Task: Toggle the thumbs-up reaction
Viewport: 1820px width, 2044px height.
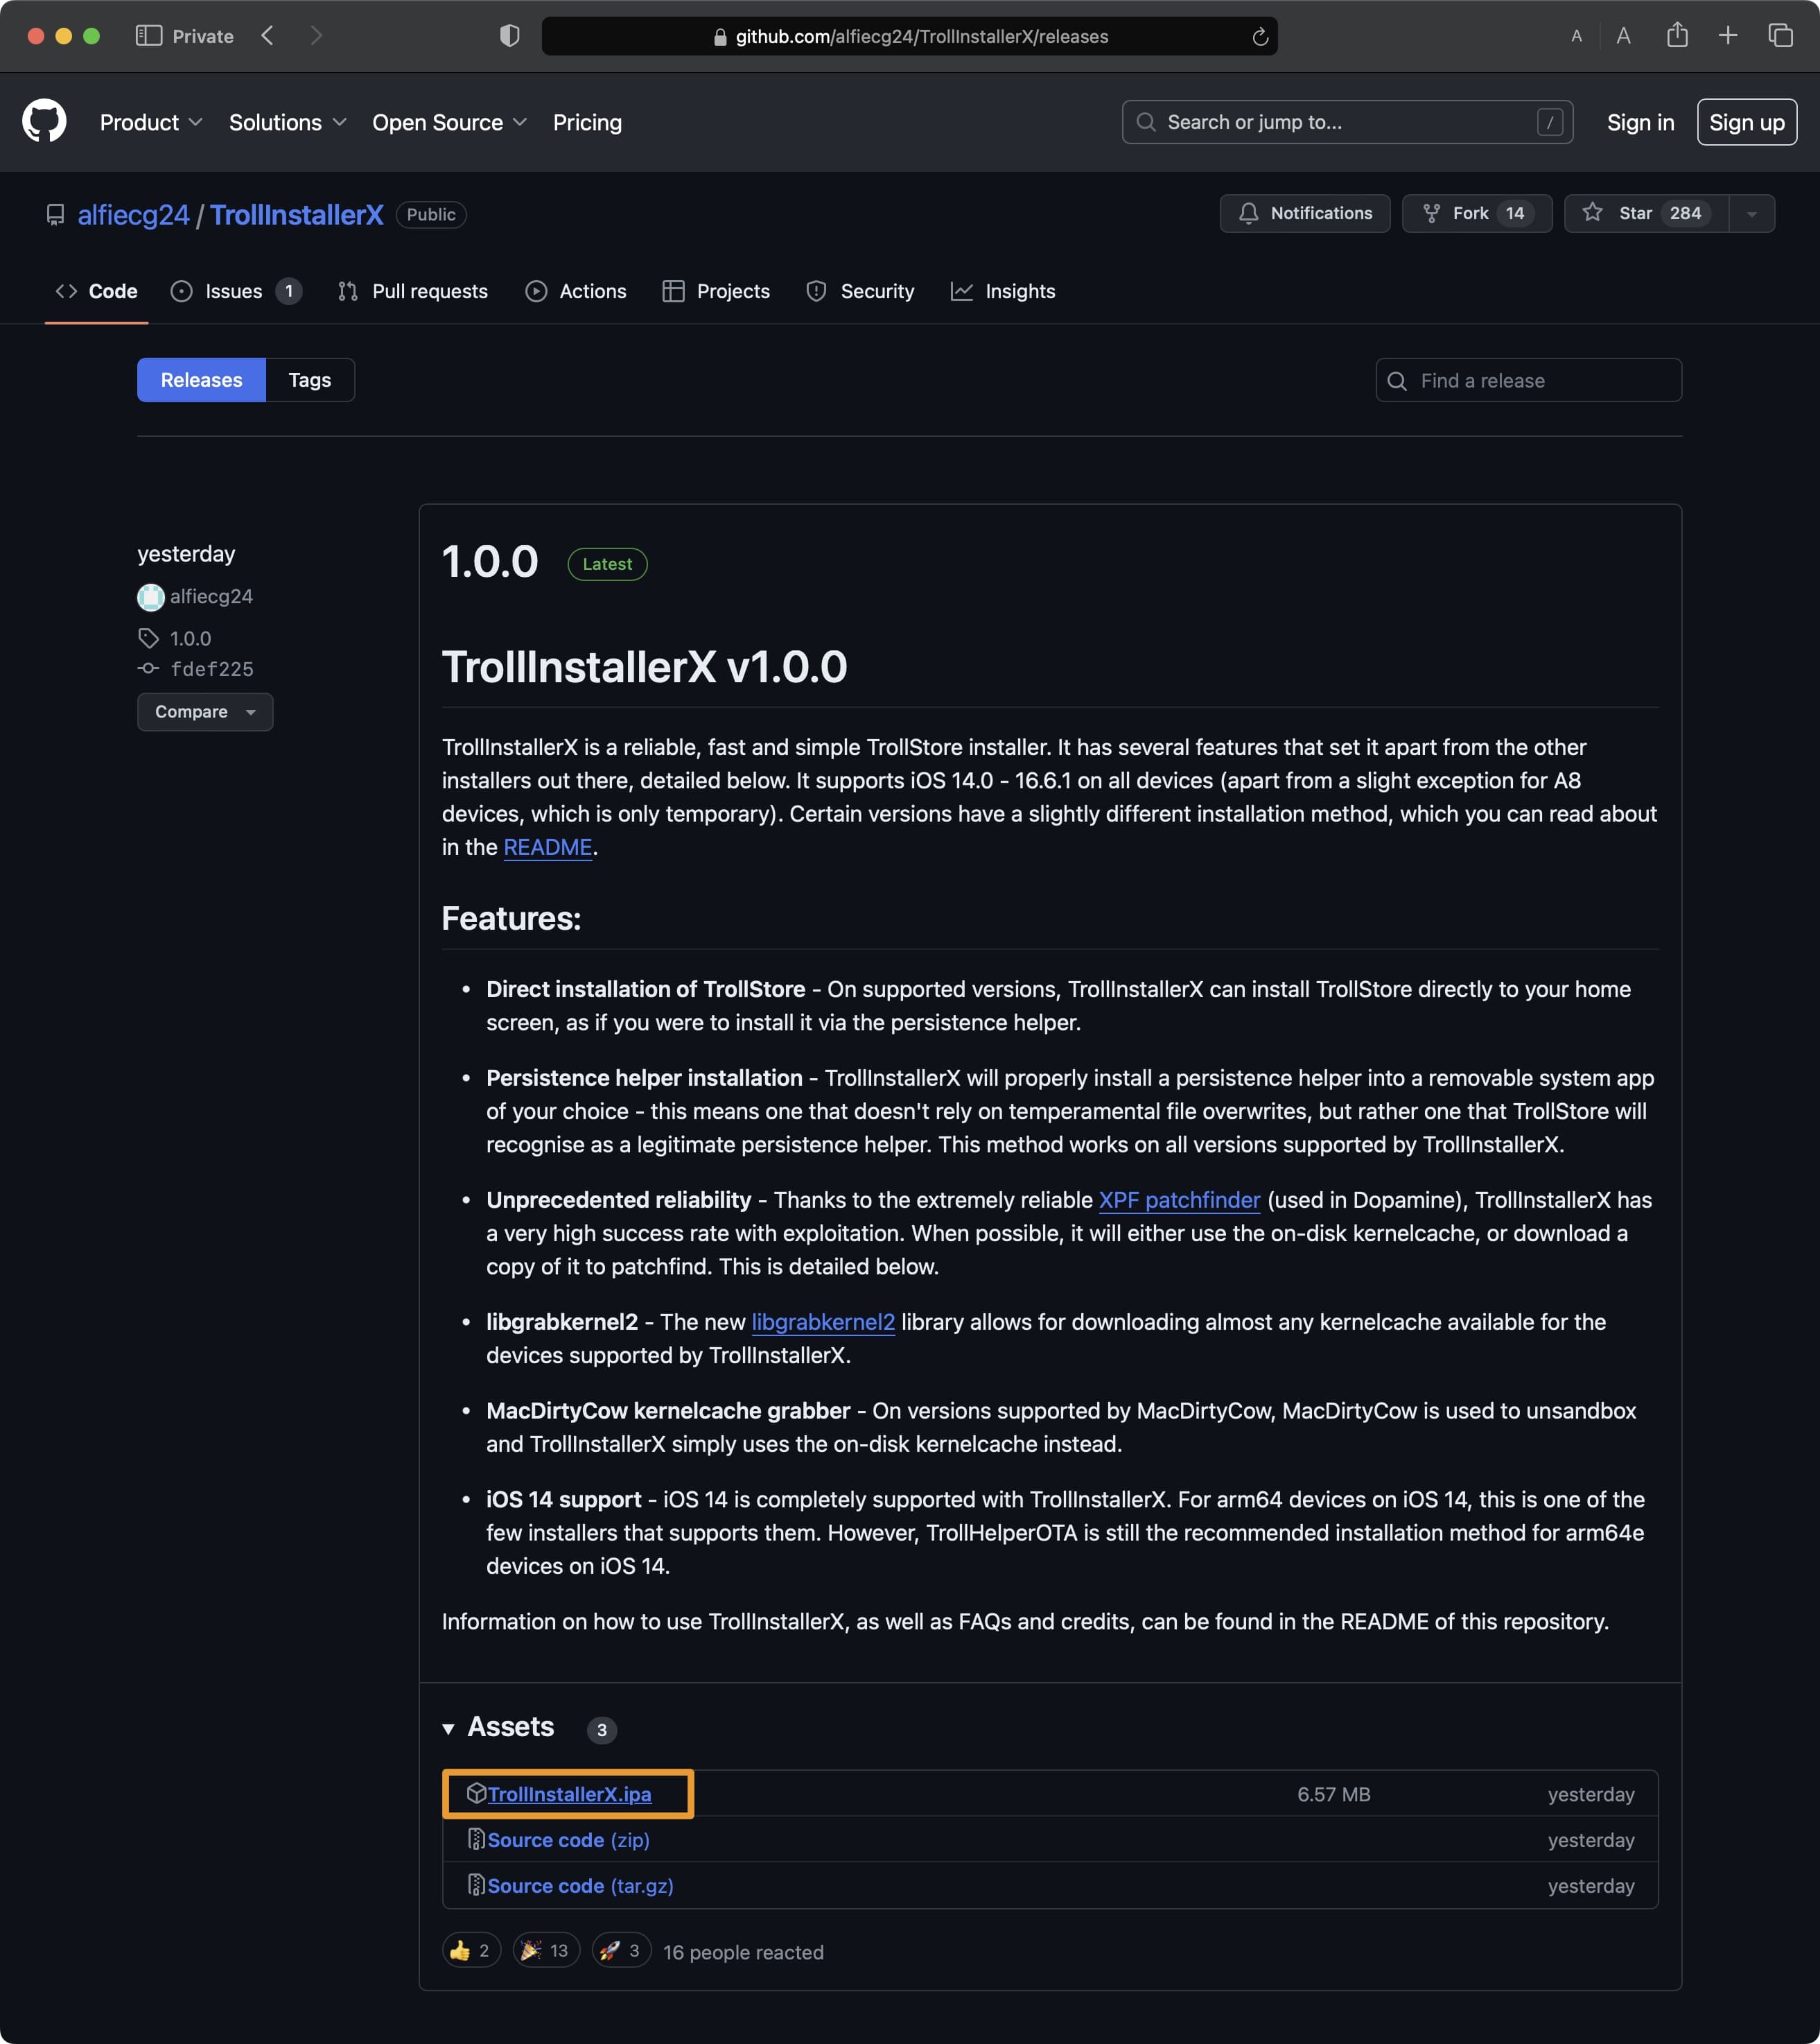Action: (470, 1949)
